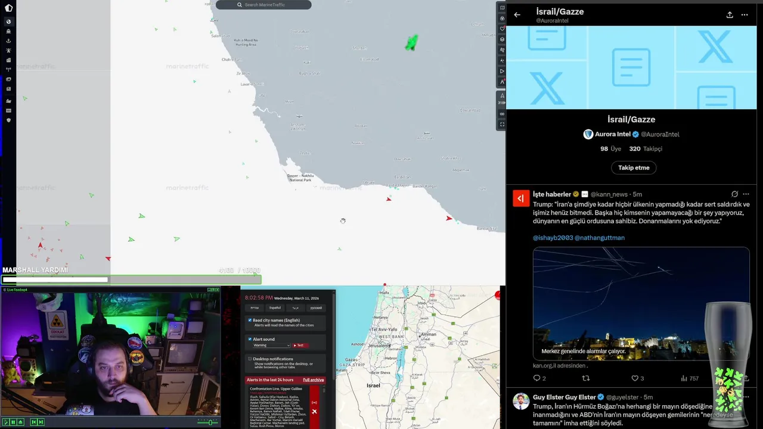Screen dimensions: 763x429
Task: Click the play playback icon on map toolbar
Action: tap(502, 71)
